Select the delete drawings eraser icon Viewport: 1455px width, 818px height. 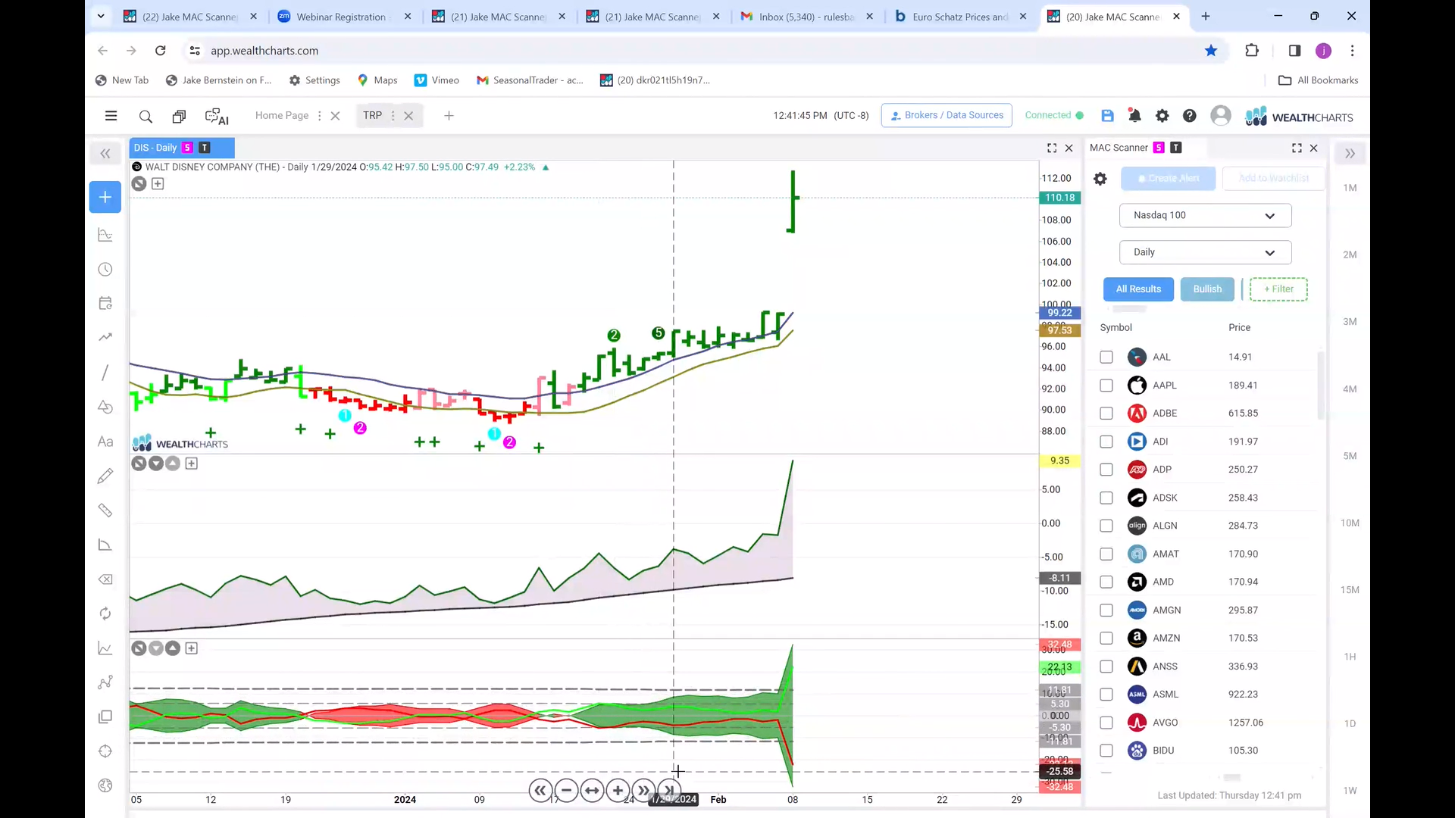105,579
